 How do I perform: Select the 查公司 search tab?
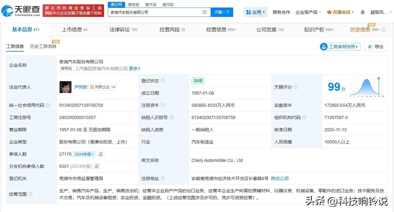click(117, 4)
